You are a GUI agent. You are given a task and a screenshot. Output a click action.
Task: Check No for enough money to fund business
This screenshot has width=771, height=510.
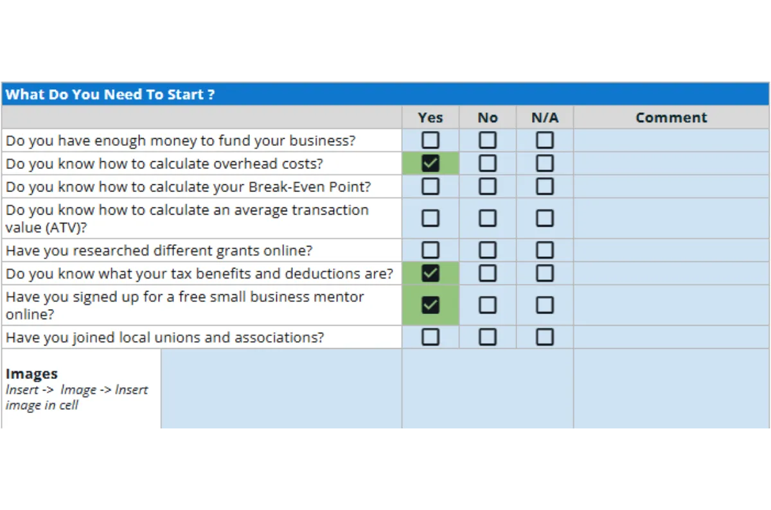[487, 140]
